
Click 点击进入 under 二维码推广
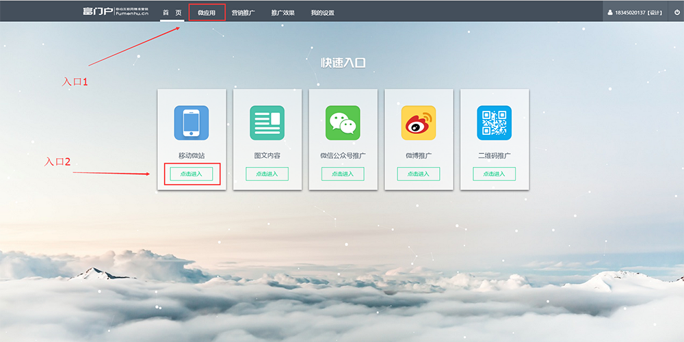click(495, 174)
